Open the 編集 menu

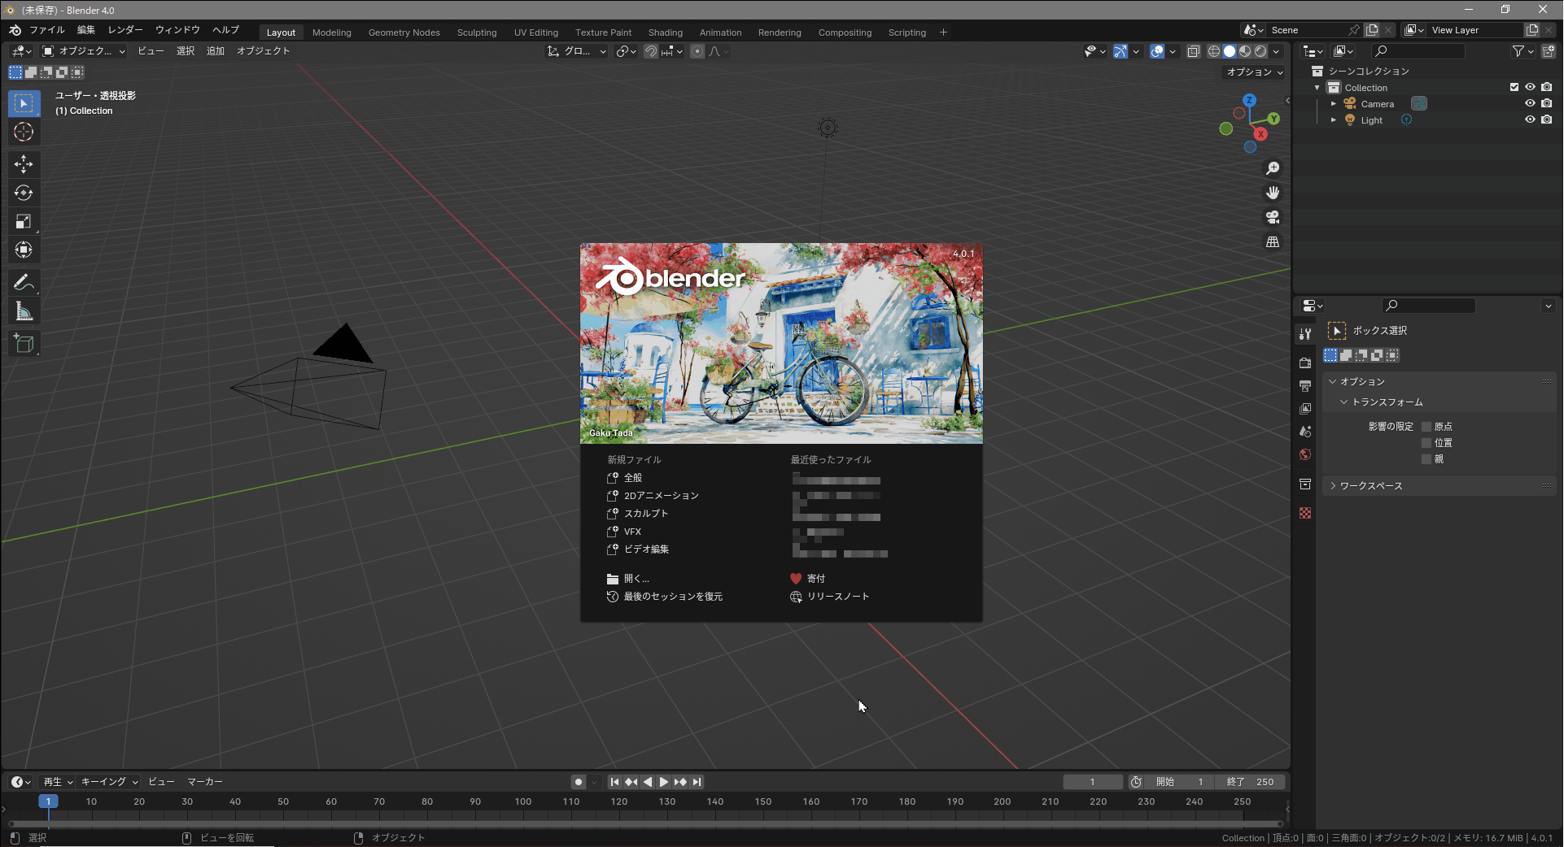click(86, 30)
